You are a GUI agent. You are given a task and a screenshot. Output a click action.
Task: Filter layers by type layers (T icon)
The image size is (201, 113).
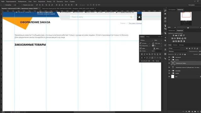point(192,48)
